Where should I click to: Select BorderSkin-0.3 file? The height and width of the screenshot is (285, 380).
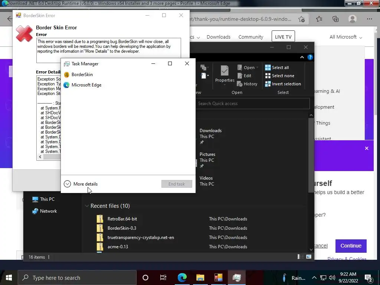(x=122, y=228)
